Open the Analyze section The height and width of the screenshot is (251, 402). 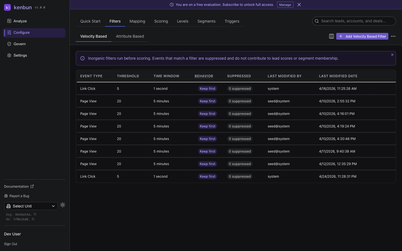click(x=35, y=21)
